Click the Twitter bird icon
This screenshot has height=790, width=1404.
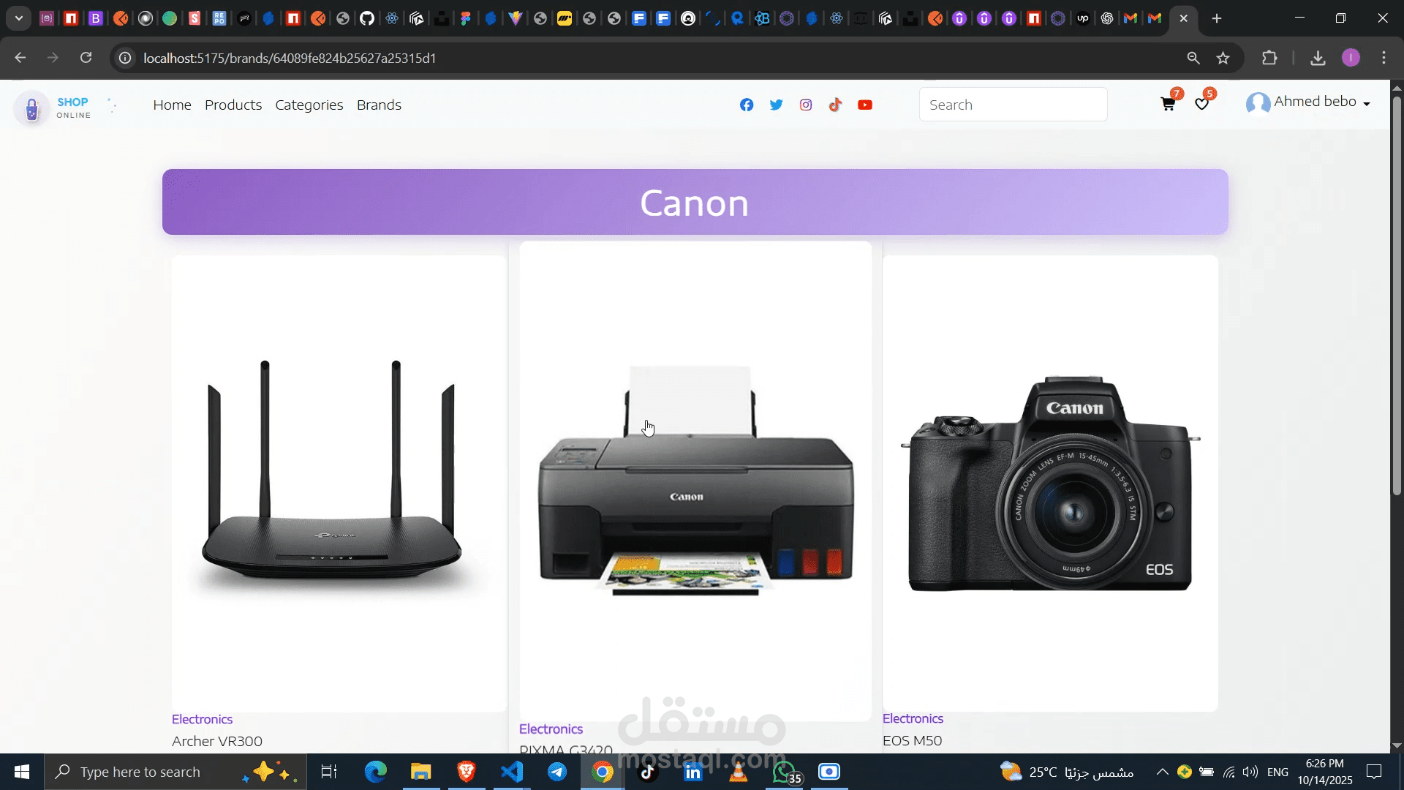pyautogui.click(x=776, y=105)
